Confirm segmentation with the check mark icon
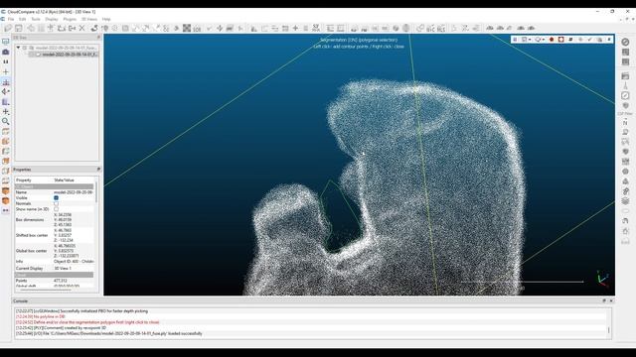The image size is (636, 357). (589, 40)
